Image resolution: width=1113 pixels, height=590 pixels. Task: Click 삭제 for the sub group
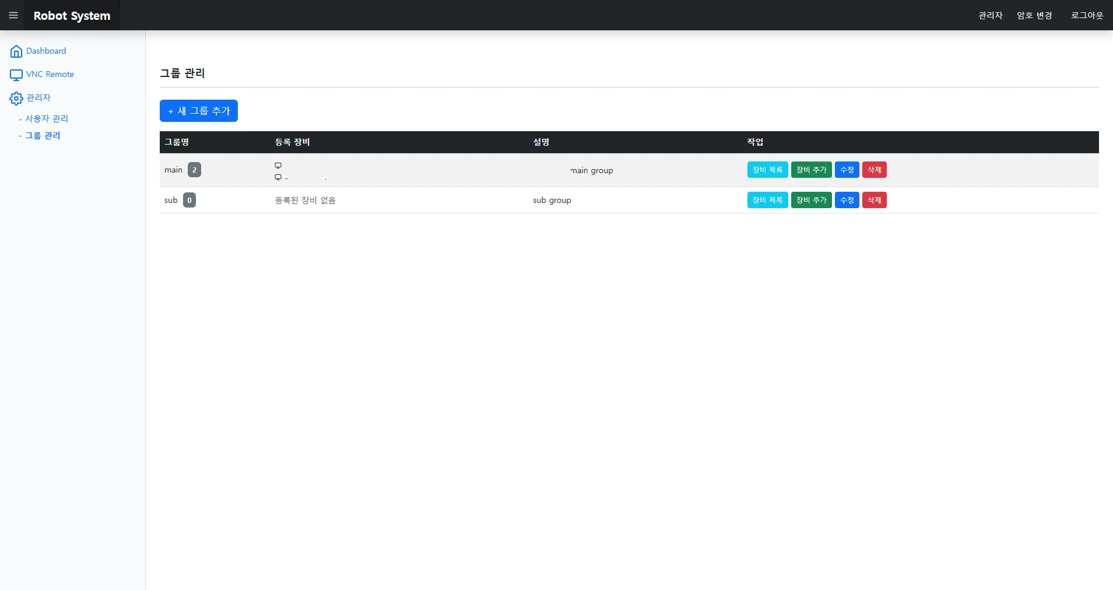[x=874, y=200]
